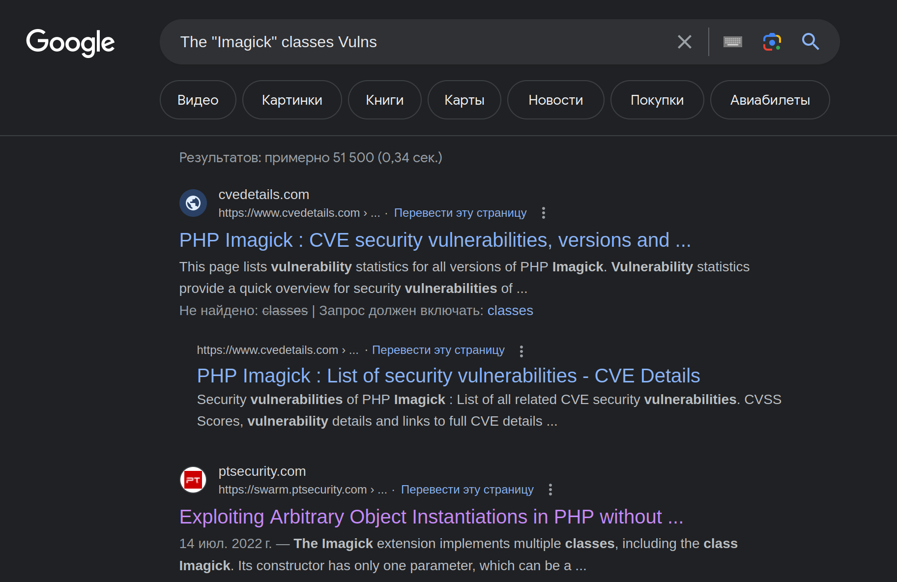Start a Google Lens image search

(x=772, y=42)
